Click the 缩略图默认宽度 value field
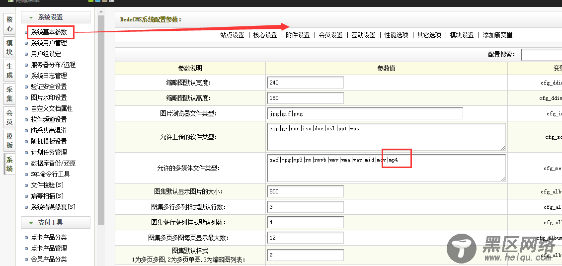This screenshot has width=562, height=266. 305,83
